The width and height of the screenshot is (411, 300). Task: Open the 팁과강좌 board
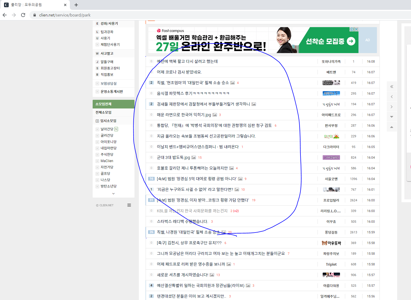(x=107, y=32)
